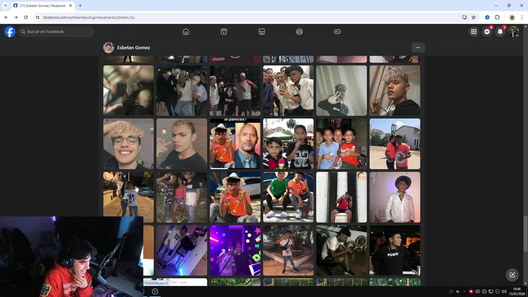This screenshot has height=297, width=528.
Task: Open Messenger with 8 notifications
Action: pos(487,32)
